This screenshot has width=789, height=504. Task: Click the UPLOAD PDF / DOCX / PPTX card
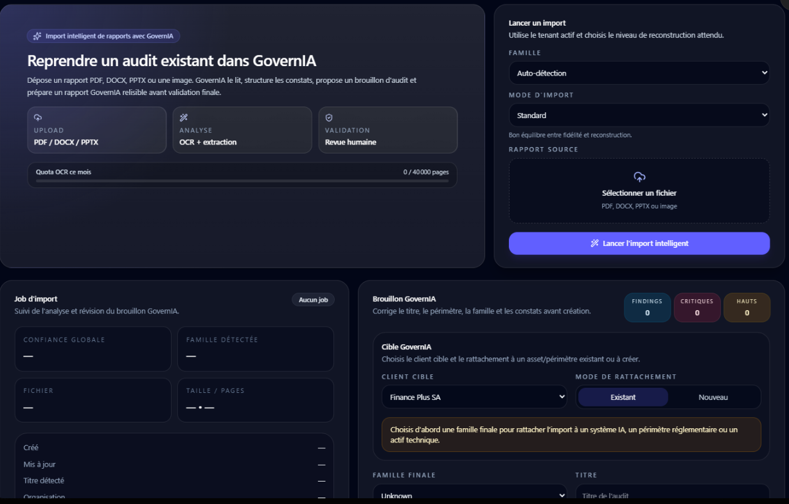(x=97, y=130)
